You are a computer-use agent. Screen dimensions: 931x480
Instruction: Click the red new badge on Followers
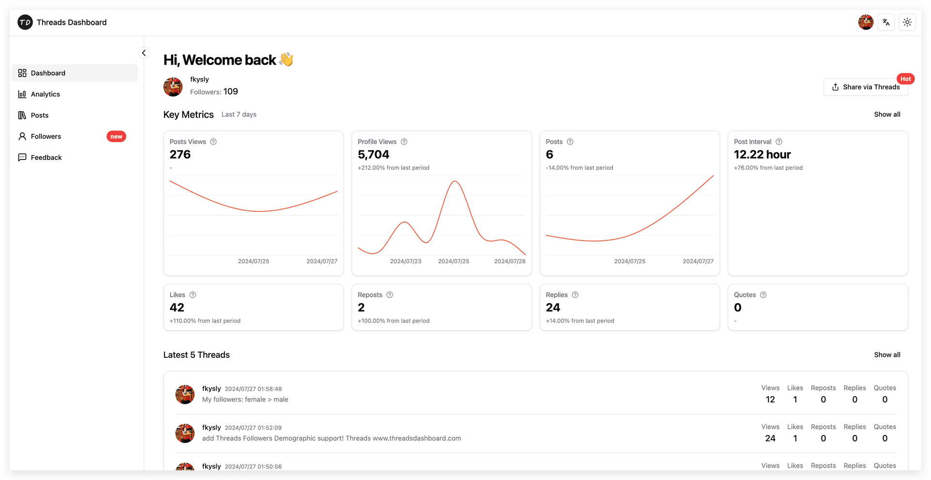coord(116,137)
